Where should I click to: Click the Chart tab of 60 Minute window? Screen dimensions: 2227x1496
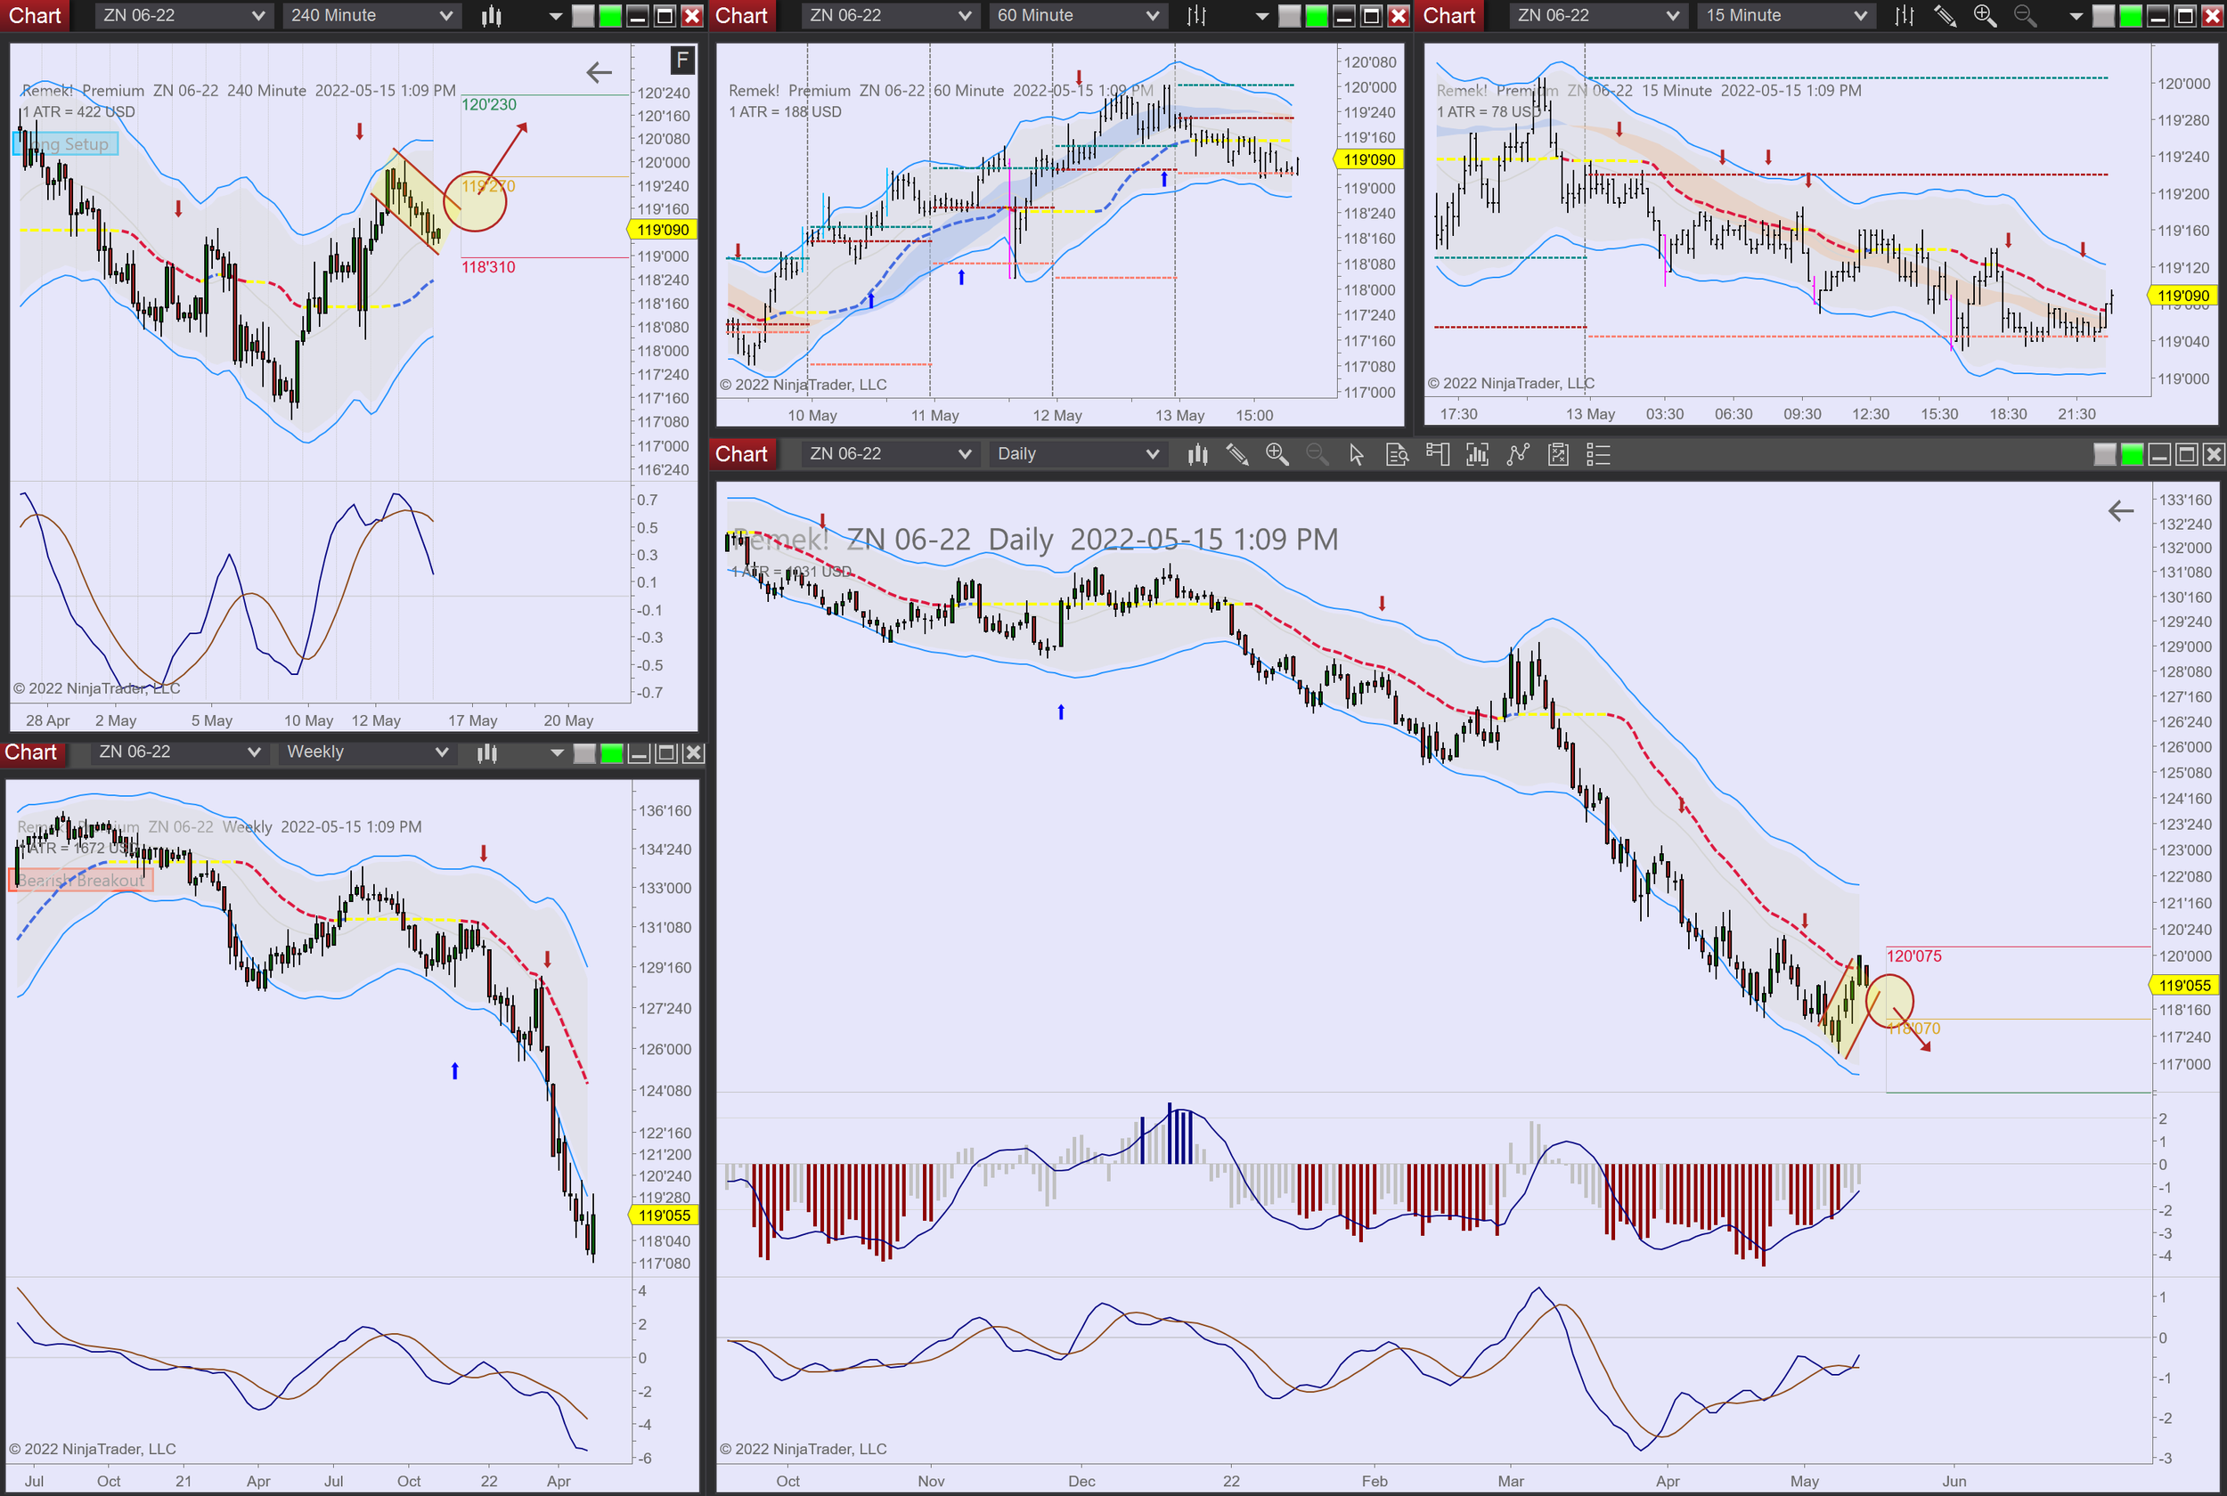pyautogui.click(x=741, y=15)
